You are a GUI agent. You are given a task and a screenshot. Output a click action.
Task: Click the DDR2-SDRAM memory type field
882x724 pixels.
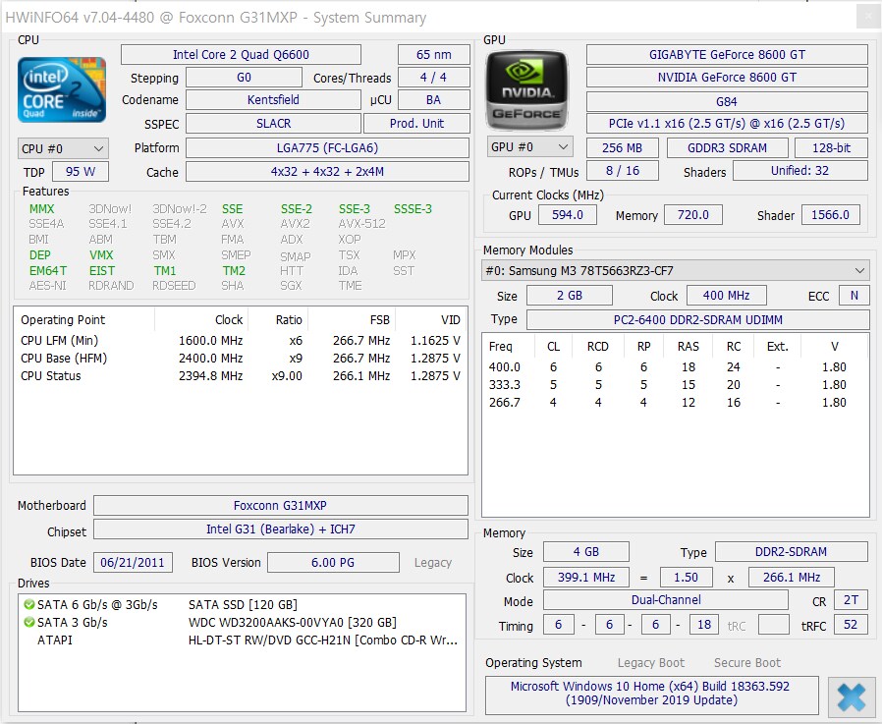[x=791, y=552]
